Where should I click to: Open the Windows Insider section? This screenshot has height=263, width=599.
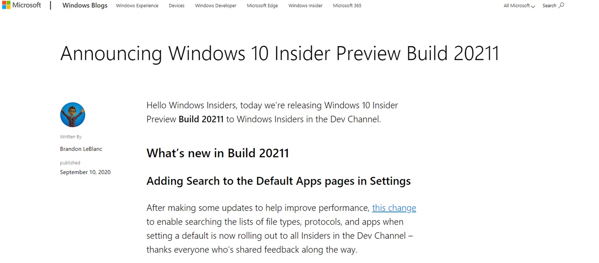305,5
